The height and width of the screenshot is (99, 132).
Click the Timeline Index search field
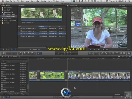click(14, 59)
